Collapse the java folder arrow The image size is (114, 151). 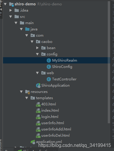tap(21, 29)
